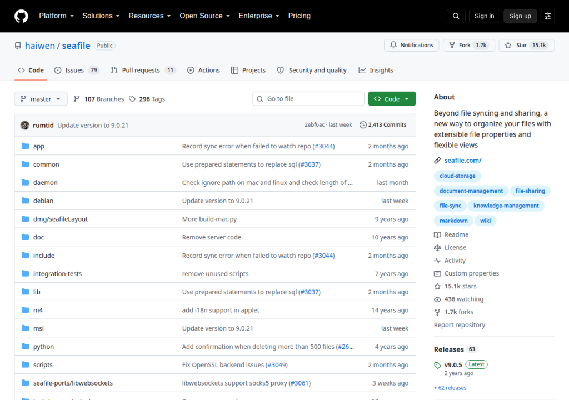Click the daemon folder icon
569x400 pixels.
click(25, 182)
